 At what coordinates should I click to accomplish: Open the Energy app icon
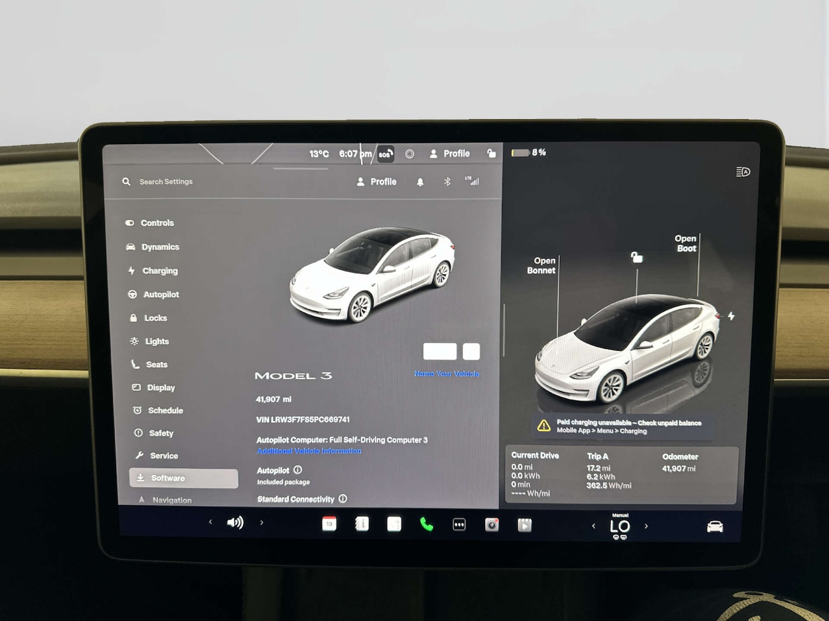tap(393, 523)
